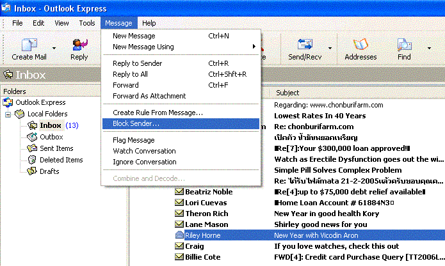Viewport: 445px width, 266px height.
Task: Click the Find toolbar icon
Action: (x=404, y=45)
